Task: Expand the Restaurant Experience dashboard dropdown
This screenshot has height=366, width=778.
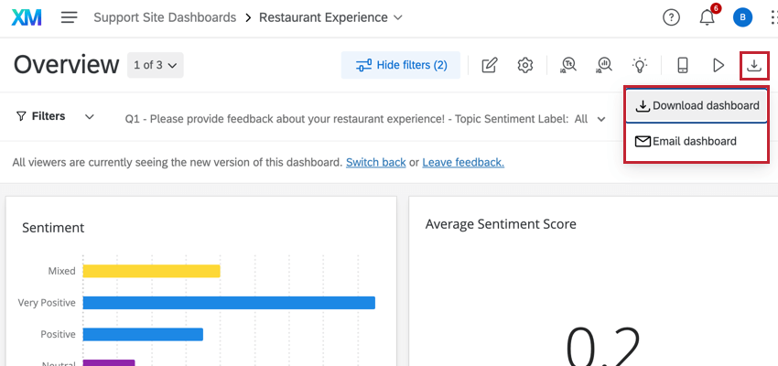Action: click(x=397, y=17)
